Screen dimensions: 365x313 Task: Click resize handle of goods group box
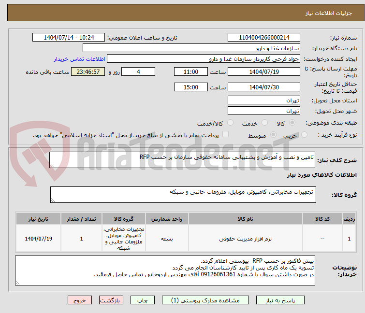point(53,200)
